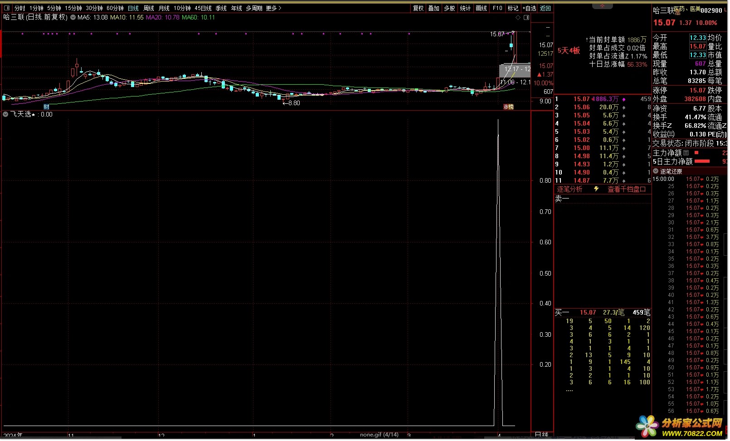730x441 pixels.
Task: Expand the 飞天选 indicator dropdown arrow
Action: (x=5, y=114)
